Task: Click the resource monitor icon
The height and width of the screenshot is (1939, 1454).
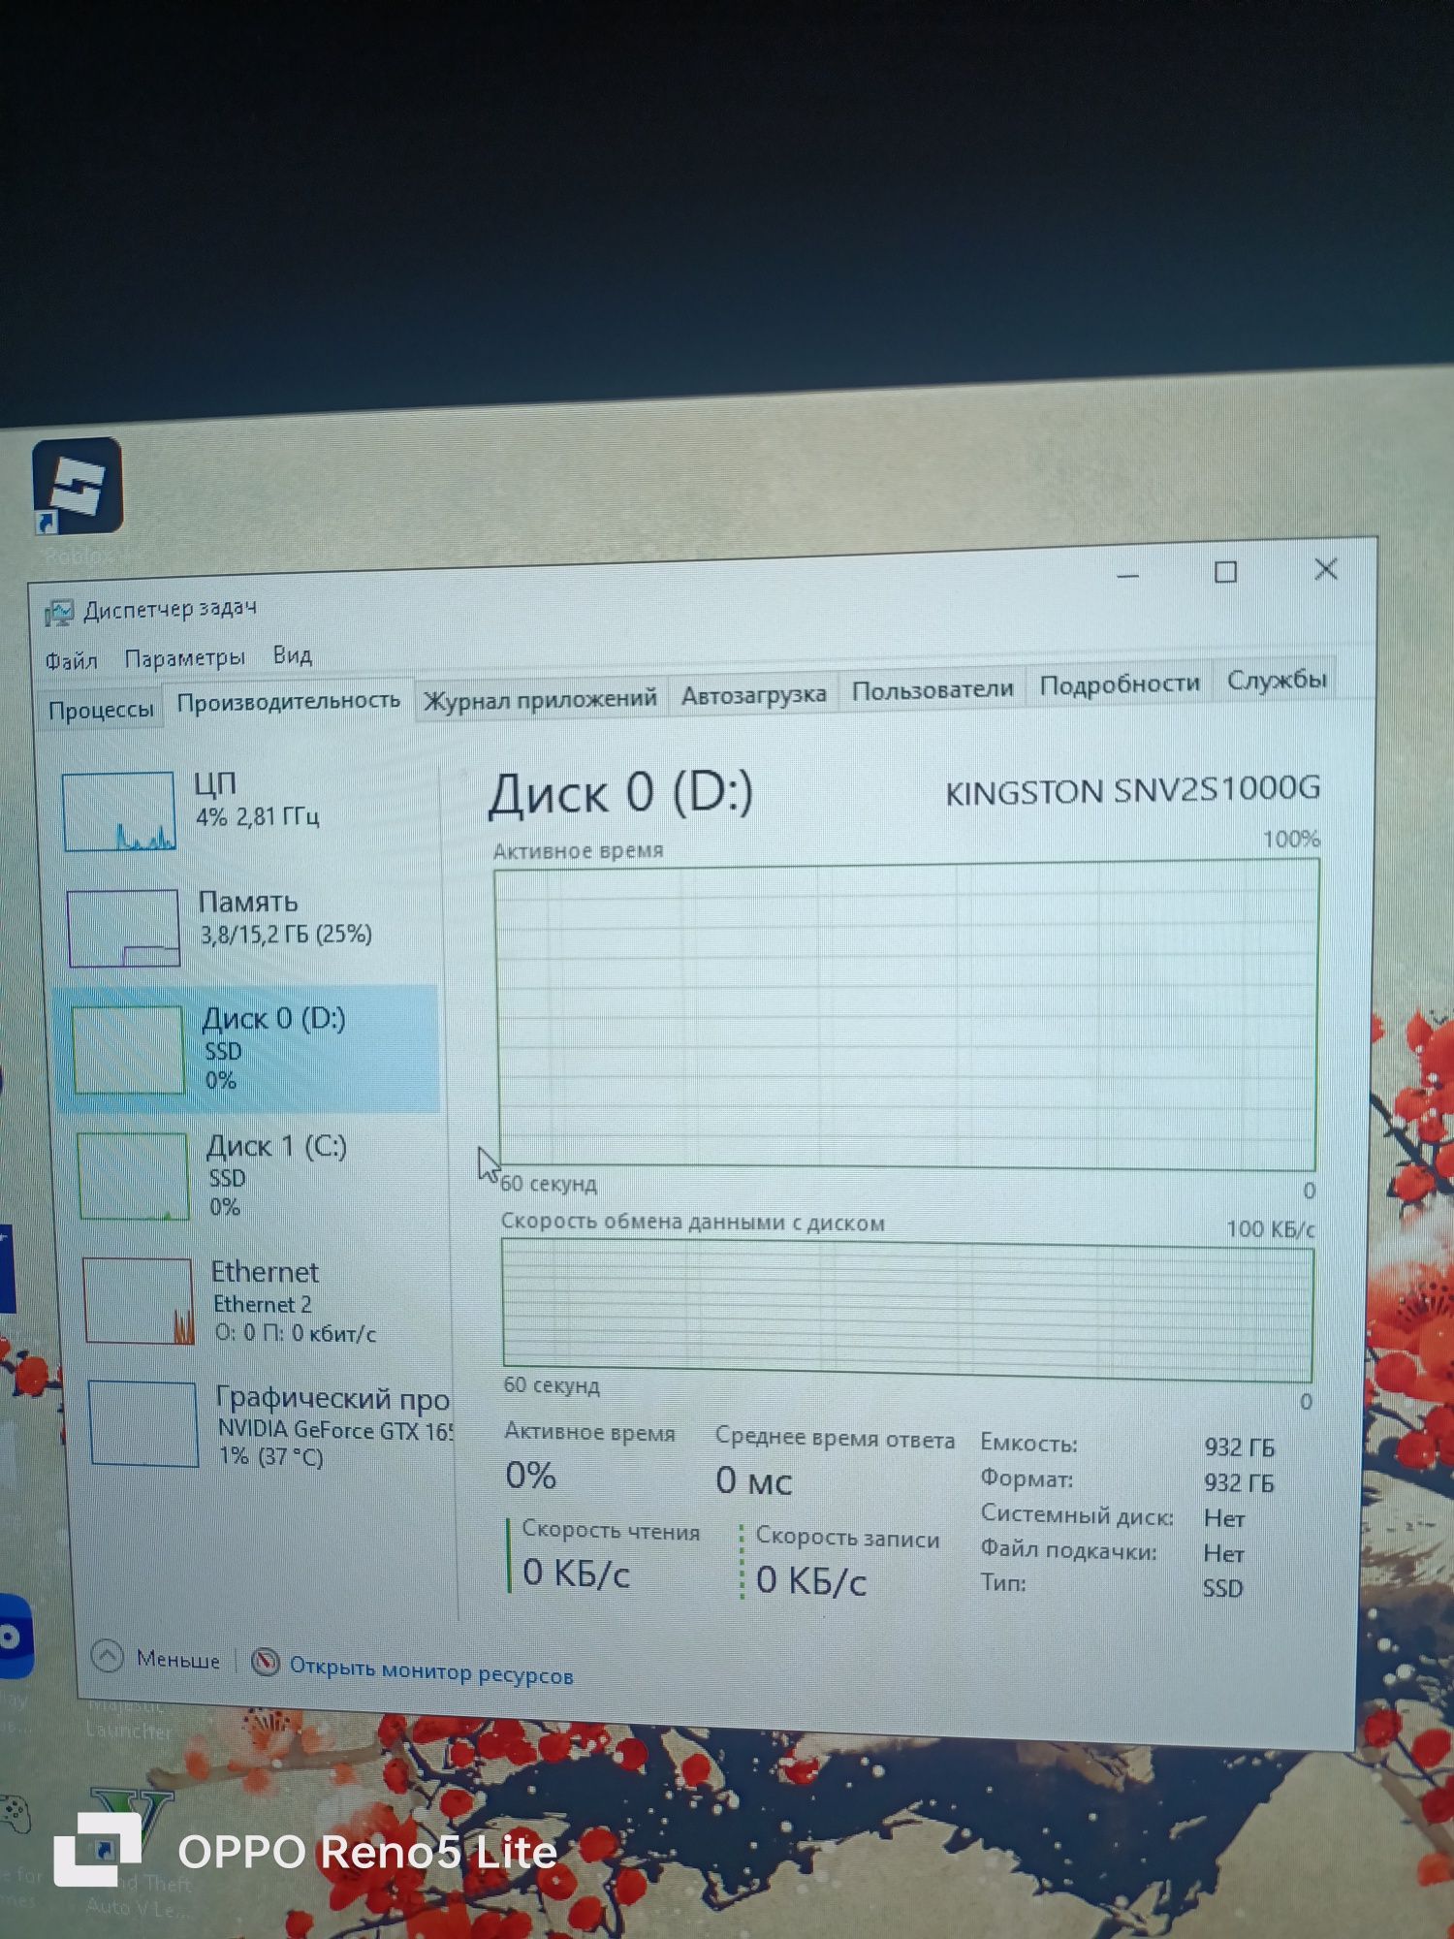Action: (265, 1662)
